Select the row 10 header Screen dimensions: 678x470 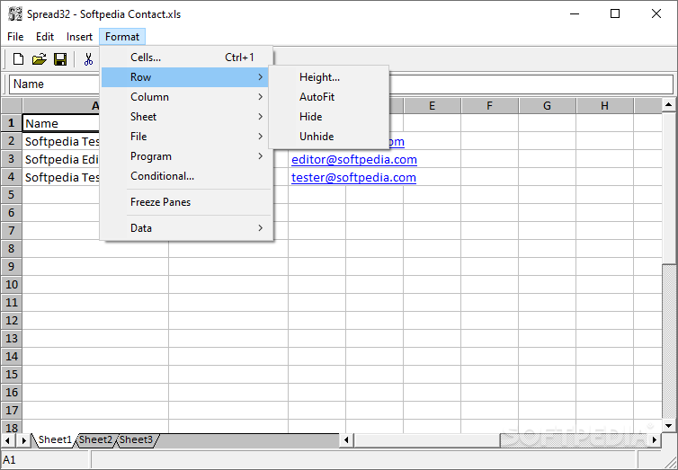pos(12,285)
